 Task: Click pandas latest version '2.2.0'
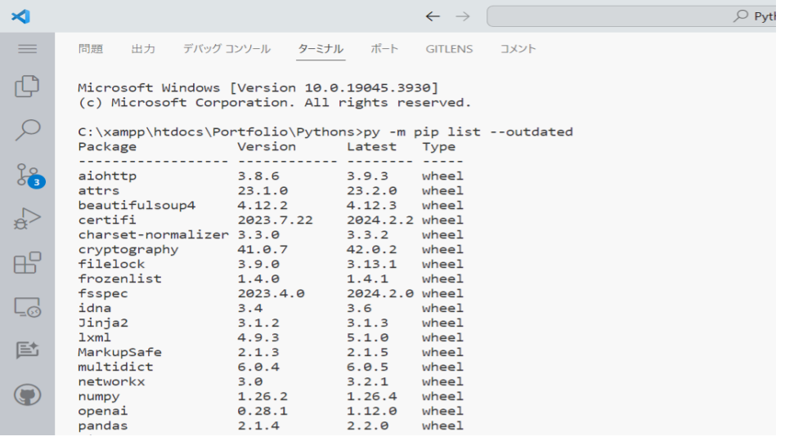point(367,425)
